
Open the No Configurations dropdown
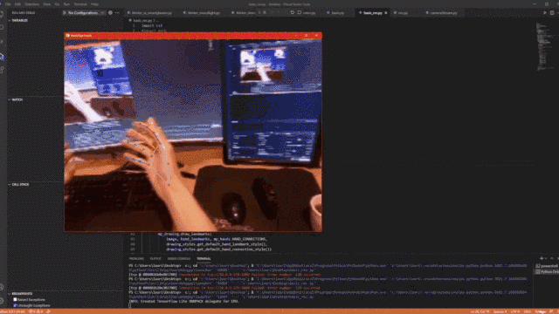pos(86,13)
